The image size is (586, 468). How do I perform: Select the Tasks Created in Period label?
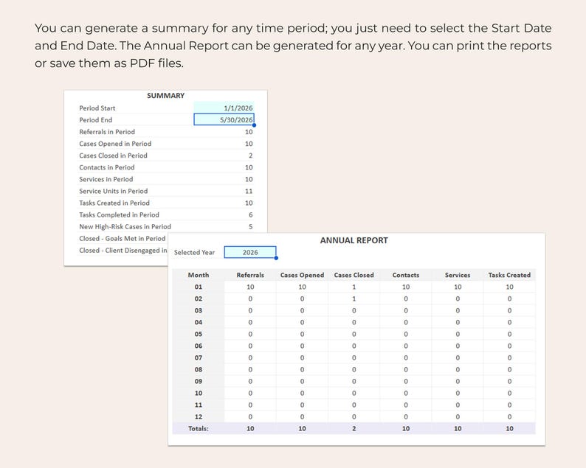pyautogui.click(x=114, y=203)
